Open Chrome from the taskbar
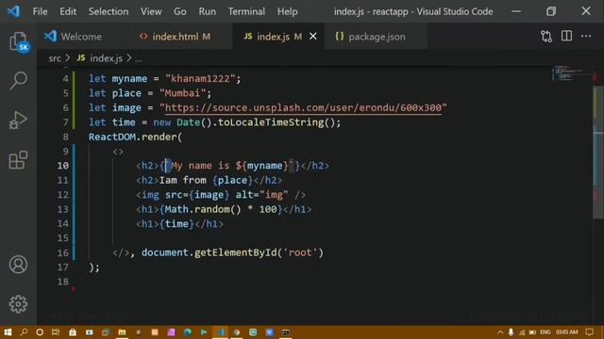This screenshot has height=339, width=604. click(237, 332)
